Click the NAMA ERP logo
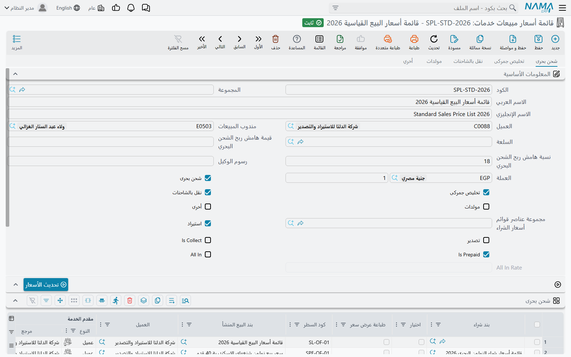This screenshot has width=571, height=357. click(539, 8)
